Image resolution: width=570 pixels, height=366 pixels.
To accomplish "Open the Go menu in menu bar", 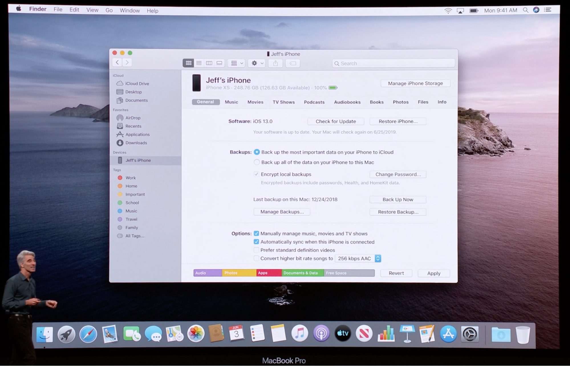I will pos(109,10).
